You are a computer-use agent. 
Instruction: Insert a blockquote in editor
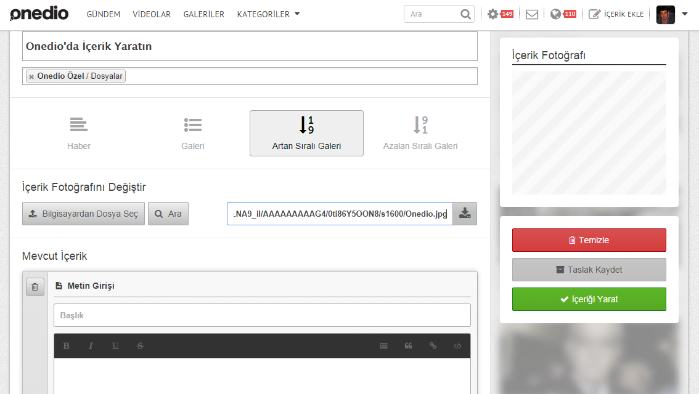[408, 346]
